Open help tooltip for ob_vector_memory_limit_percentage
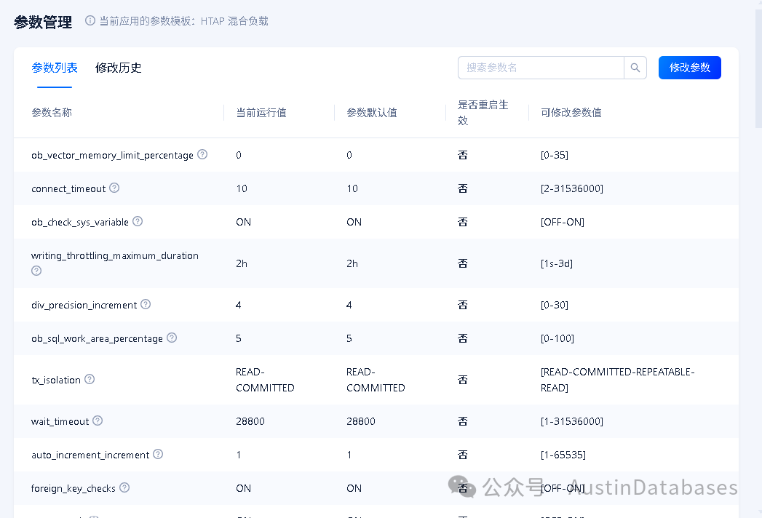 tap(202, 154)
